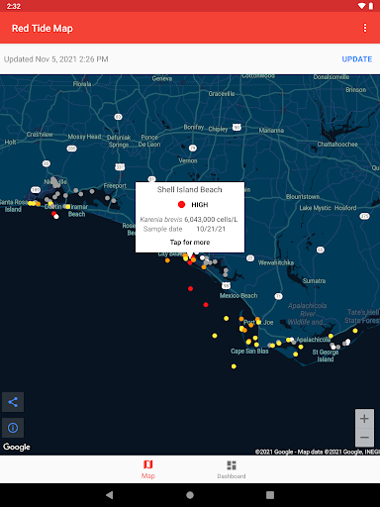
Task: Tap for more in Shell Island popup
Action: pyautogui.click(x=190, y=243)
